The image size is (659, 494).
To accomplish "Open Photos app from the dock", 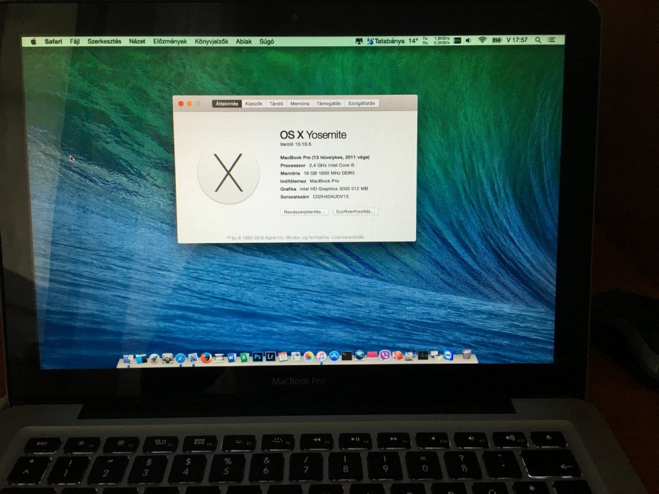I will [309, 357].
